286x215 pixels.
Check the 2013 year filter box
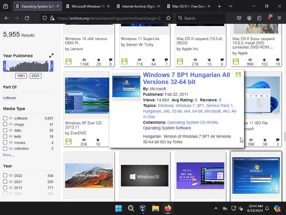point(5,188)
